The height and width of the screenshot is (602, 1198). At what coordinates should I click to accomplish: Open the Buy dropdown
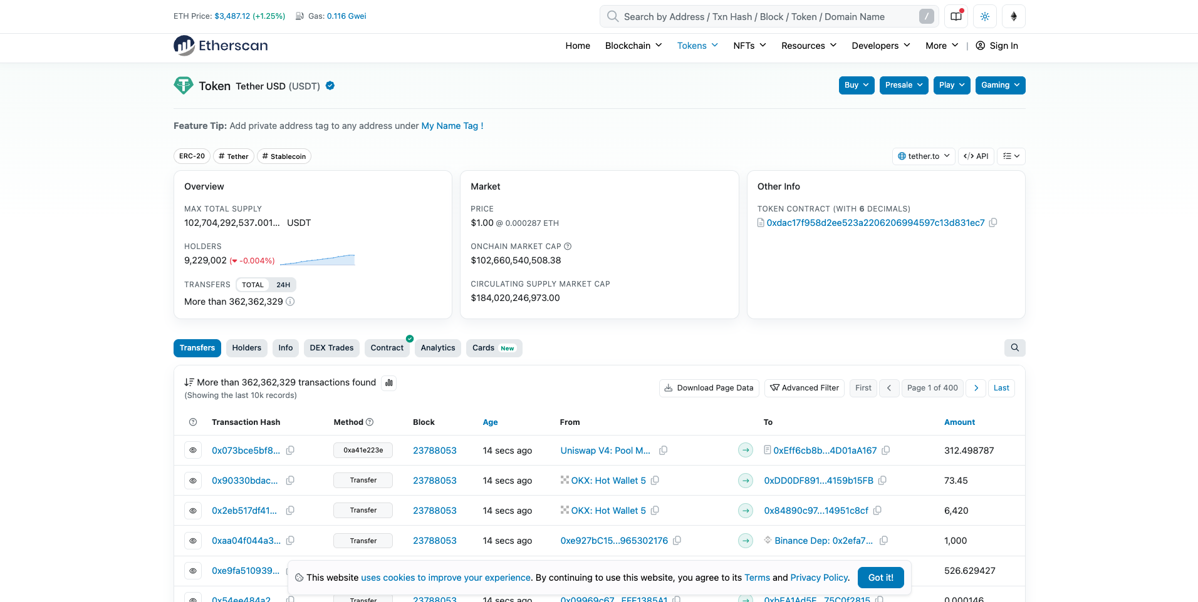pyautogui.click(x=857, y=85)
